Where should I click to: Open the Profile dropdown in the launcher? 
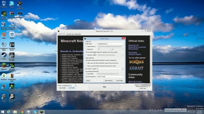(69, 85)
